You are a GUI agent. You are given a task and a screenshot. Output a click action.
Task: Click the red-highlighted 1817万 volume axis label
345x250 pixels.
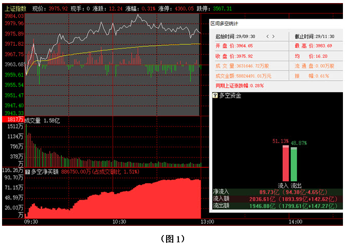13,120
